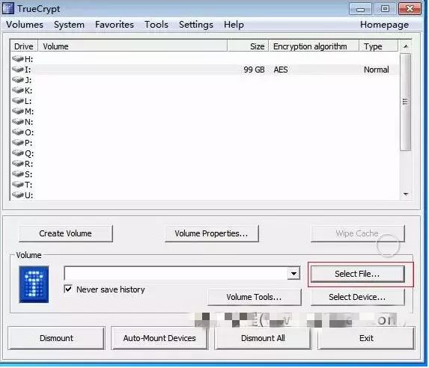This screenshot has height=368, width=429.
Task: Click the Normal type cell
Action: (376, 70)
